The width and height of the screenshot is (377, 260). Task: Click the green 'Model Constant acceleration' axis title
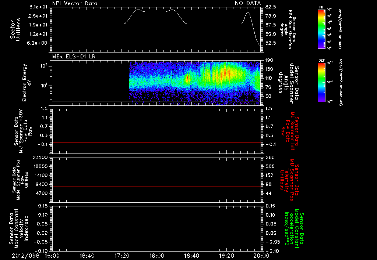pyautogui.click(x=295, y=229)
